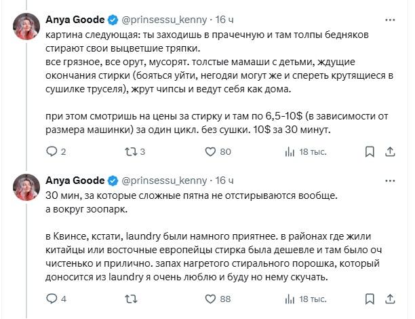Share the second tweet

point(390,298)
